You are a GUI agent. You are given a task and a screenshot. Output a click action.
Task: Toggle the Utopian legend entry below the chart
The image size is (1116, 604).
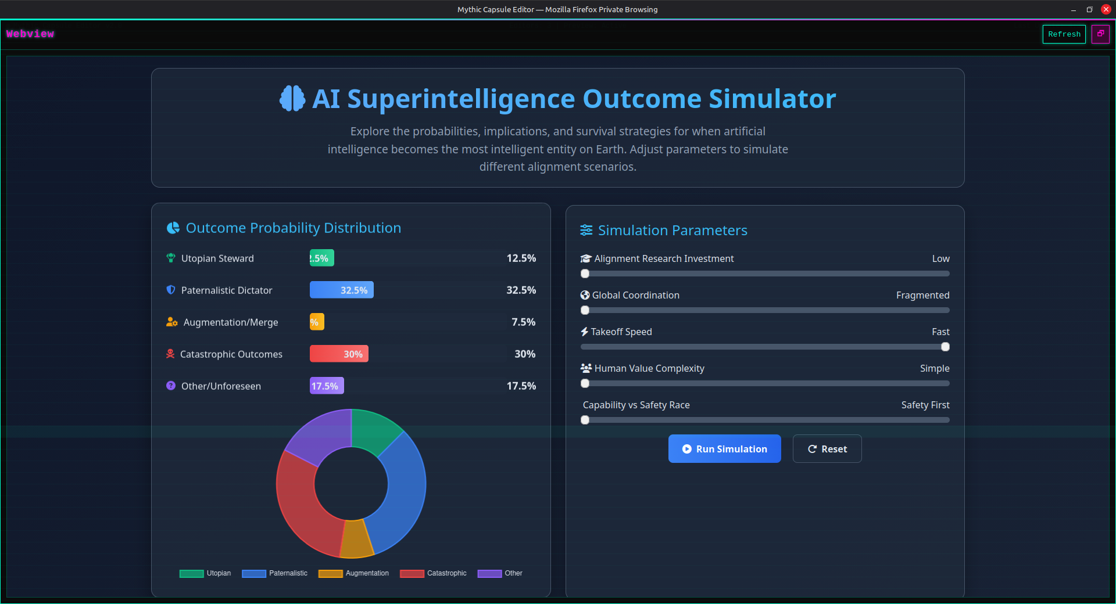pyautogui.click(x=205, y=573)
